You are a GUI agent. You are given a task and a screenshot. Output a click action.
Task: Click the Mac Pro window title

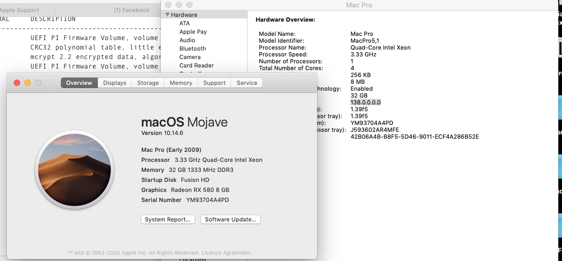(x=359, y=5)
